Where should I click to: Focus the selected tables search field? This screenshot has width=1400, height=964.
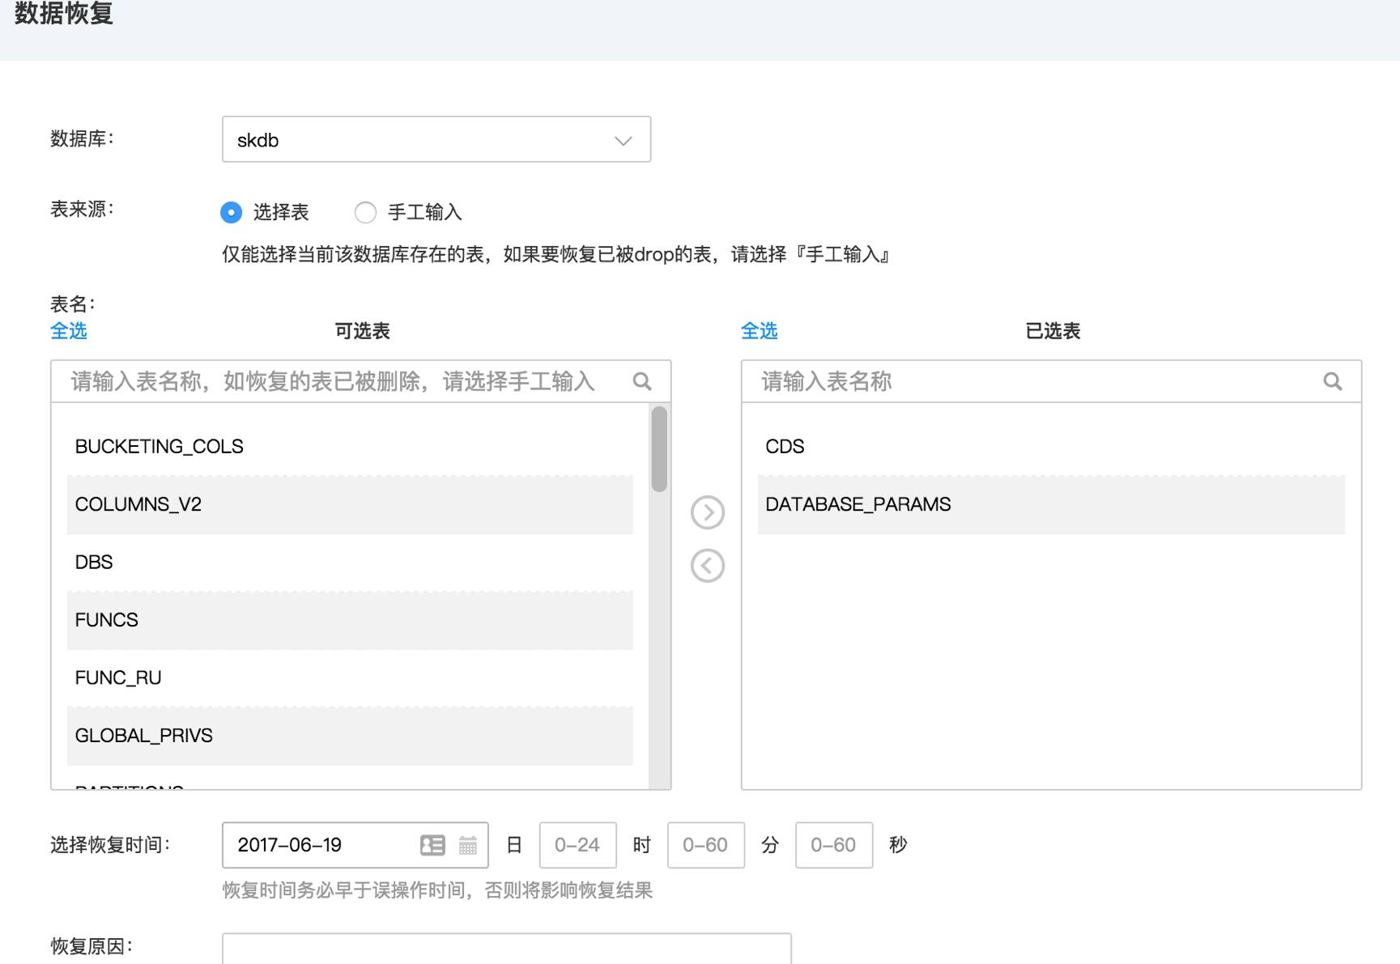(x=1051, y=381)
